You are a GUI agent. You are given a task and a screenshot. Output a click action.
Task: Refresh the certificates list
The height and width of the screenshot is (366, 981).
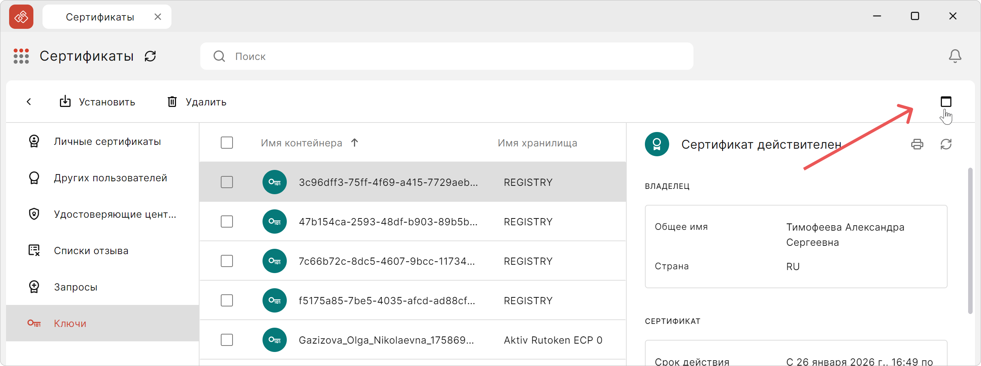point(150,56)
